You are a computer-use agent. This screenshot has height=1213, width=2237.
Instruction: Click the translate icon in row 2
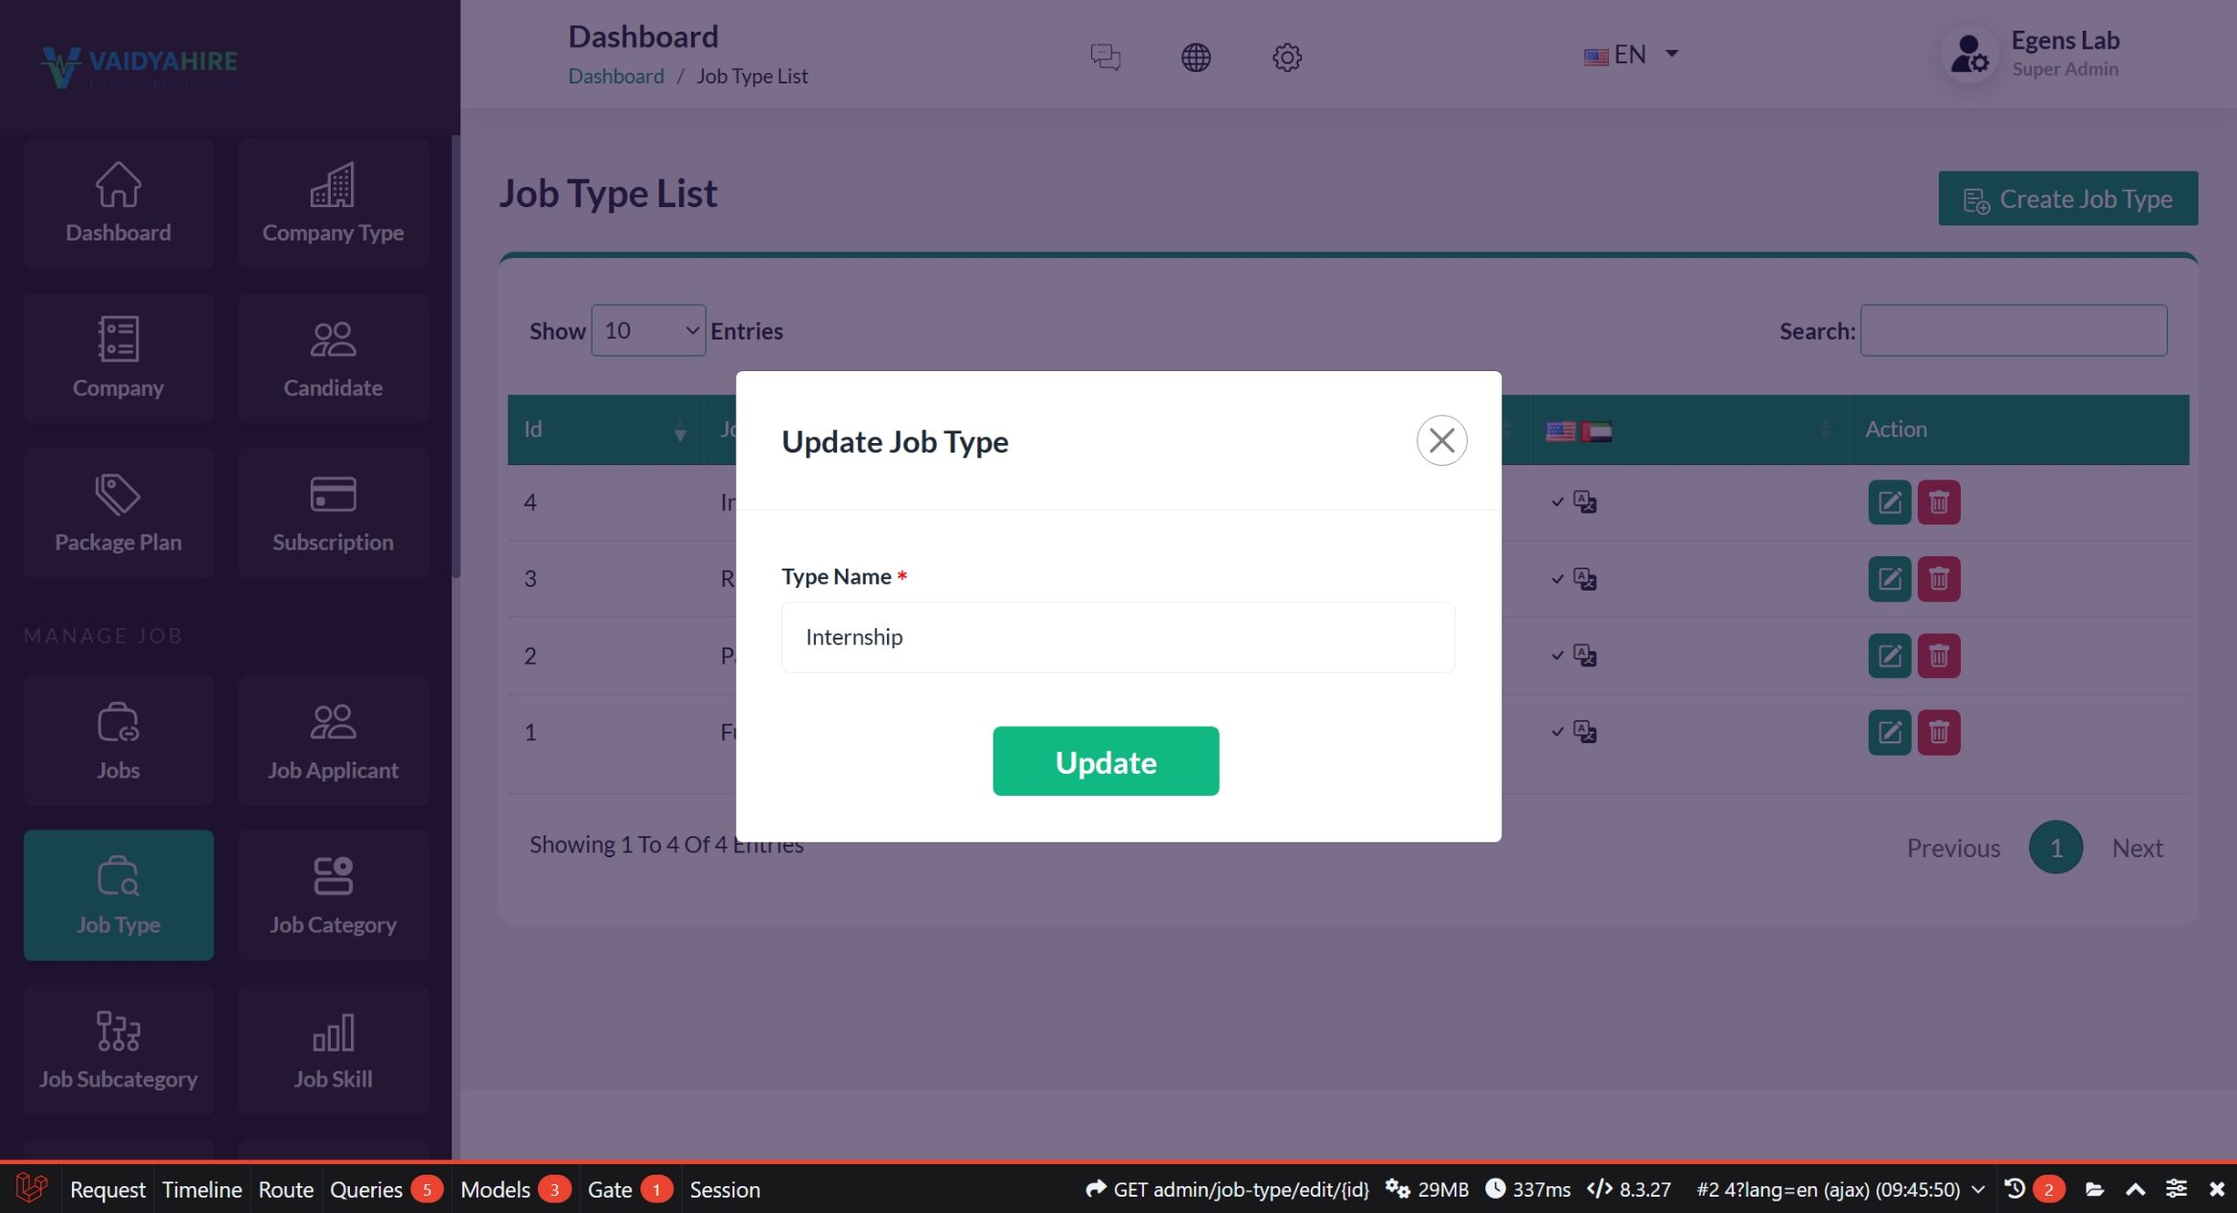coord(1584,656)
